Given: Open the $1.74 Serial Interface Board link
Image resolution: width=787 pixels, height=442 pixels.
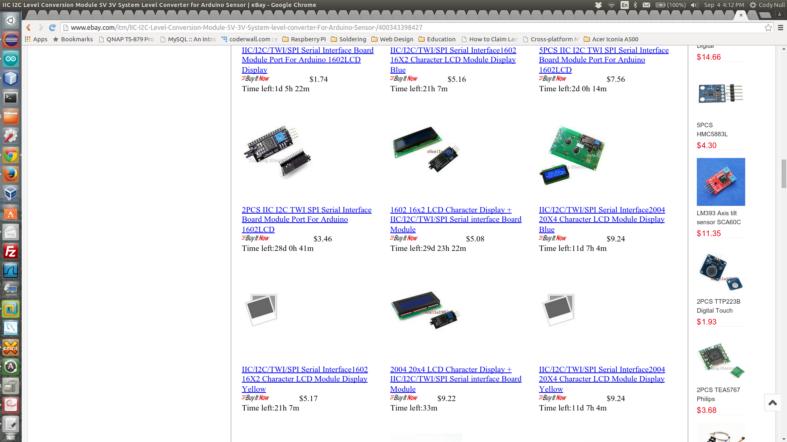Looking at the screenshot, I should (307, 60).
